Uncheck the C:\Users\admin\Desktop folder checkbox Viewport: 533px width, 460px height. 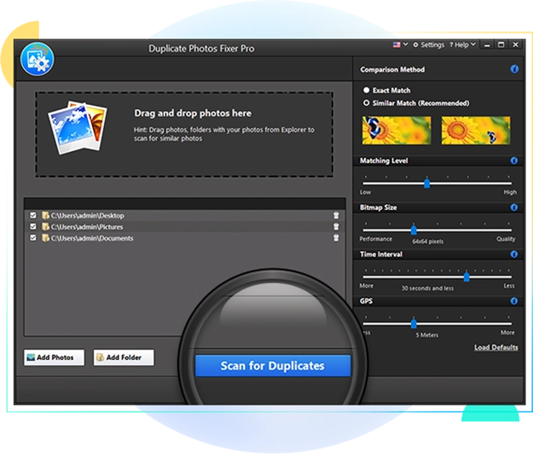pyautogui.click(x=33, y=215)
